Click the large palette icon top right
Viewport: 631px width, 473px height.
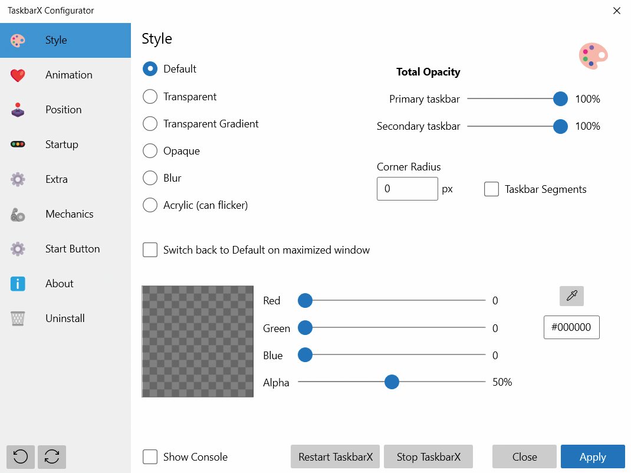593,56
